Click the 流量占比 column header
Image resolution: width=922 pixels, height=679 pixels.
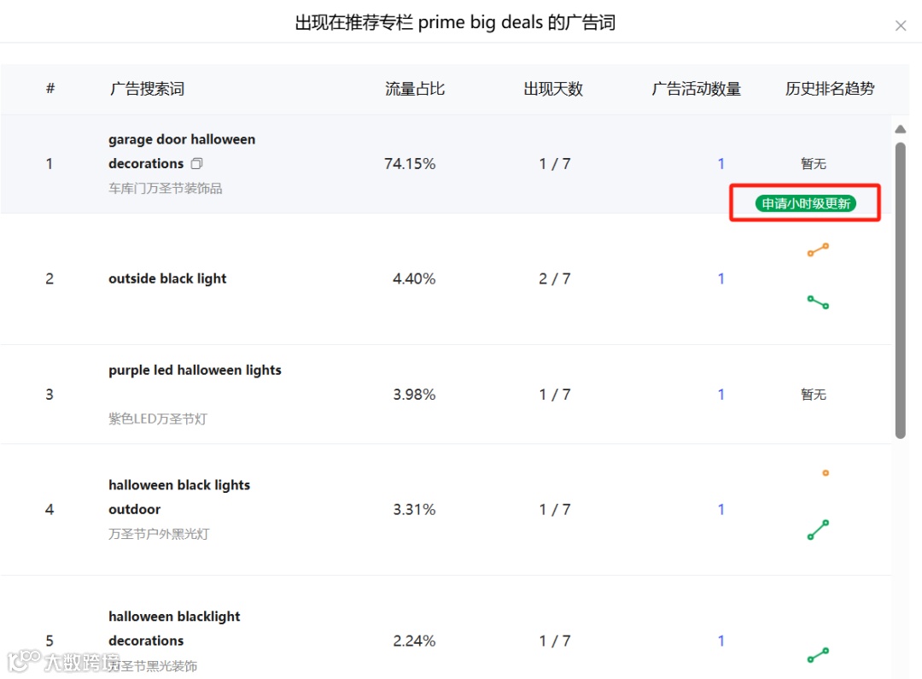pyautogui.click(x=415, y=89)
